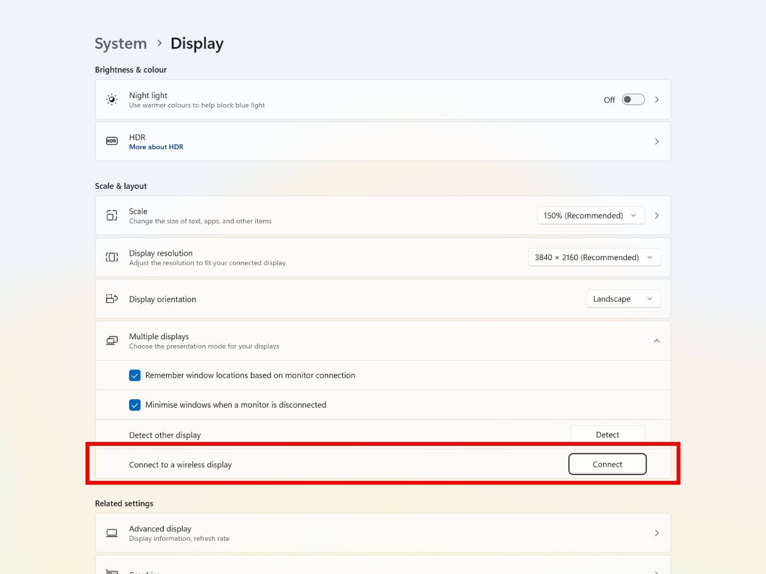The width and height of the screenshot is (766, 574).
Task: Open the Landscape orientation dropdown
Action: pyautogui.click(x=623, y=299)
